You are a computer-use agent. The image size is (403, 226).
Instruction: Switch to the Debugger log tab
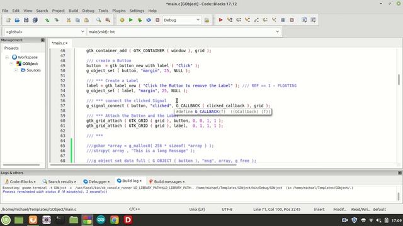click(x=96, y=181)
